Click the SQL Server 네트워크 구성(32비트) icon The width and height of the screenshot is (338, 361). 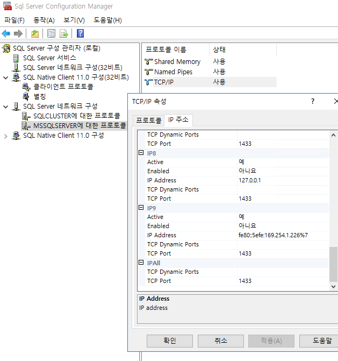pos(16,68)
